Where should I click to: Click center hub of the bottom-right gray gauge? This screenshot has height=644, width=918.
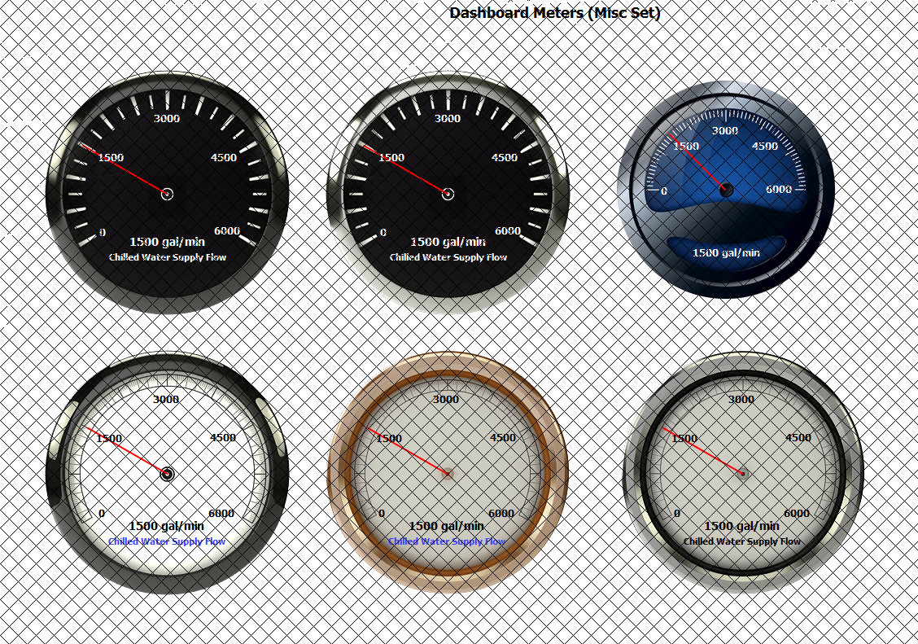(743, 472)
